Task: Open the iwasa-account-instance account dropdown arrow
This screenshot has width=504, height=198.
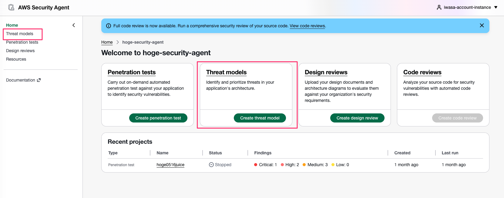Action: 496,7
